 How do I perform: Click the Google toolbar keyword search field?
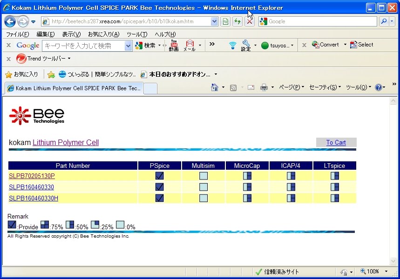tap(84, 46)
